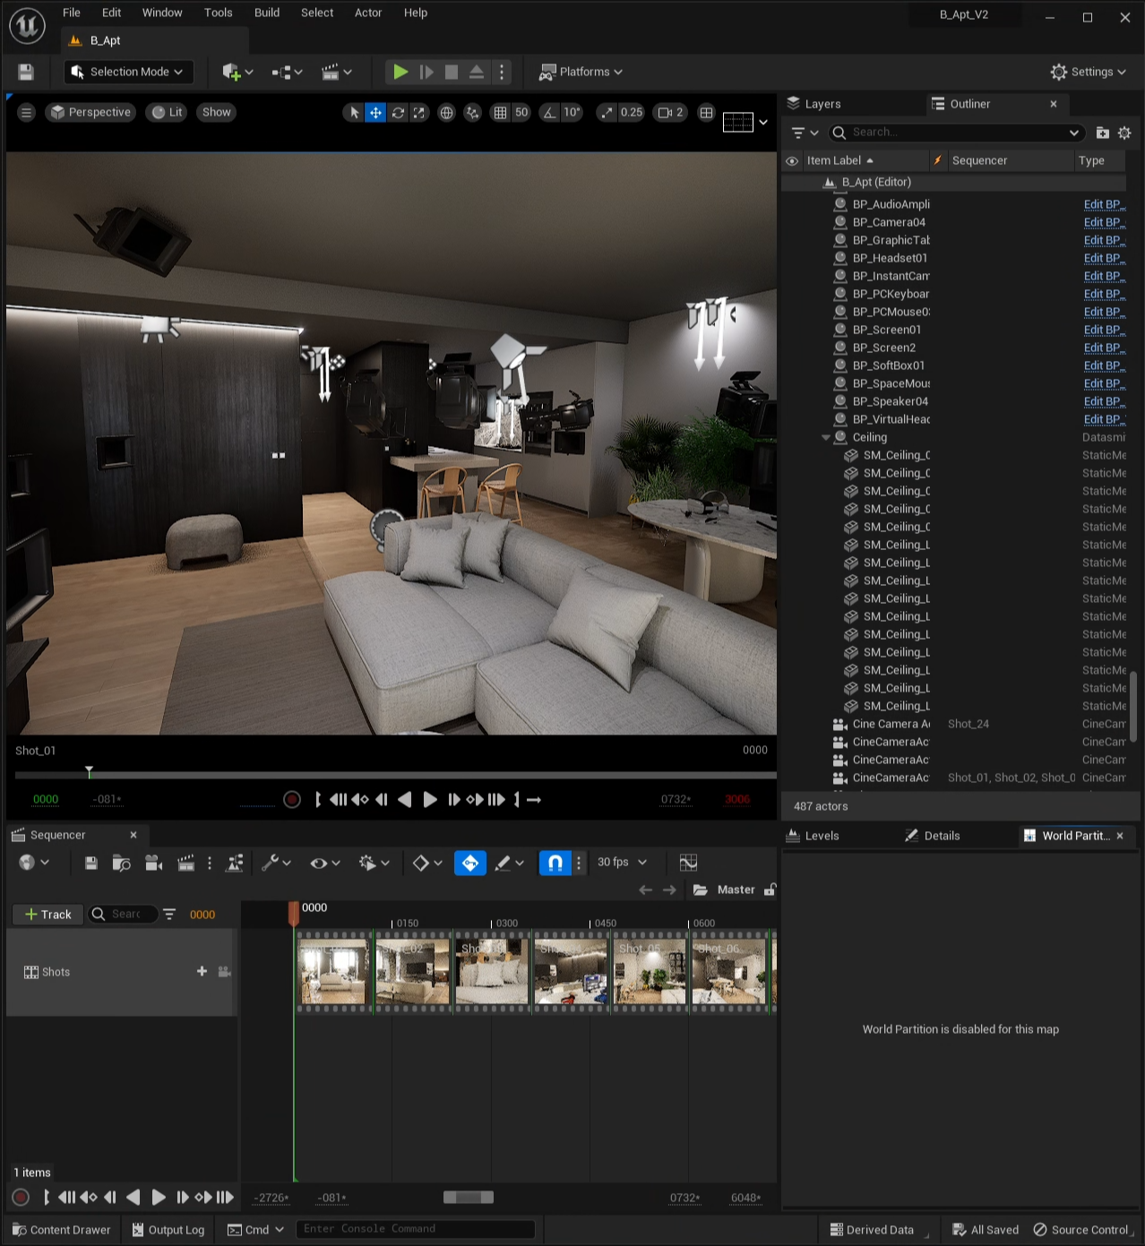Screen dimensions: 1145x1246
Task: Open the Platforms dropdown
Action: [x=581, y=72]
